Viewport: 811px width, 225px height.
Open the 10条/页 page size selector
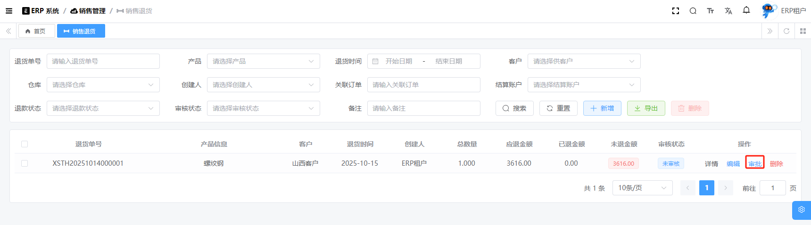pos(642,188)
